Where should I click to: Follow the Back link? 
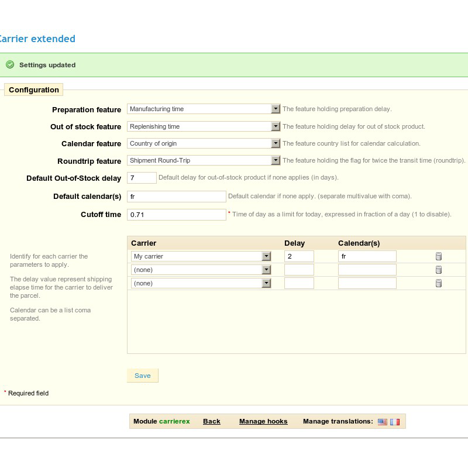212,421
